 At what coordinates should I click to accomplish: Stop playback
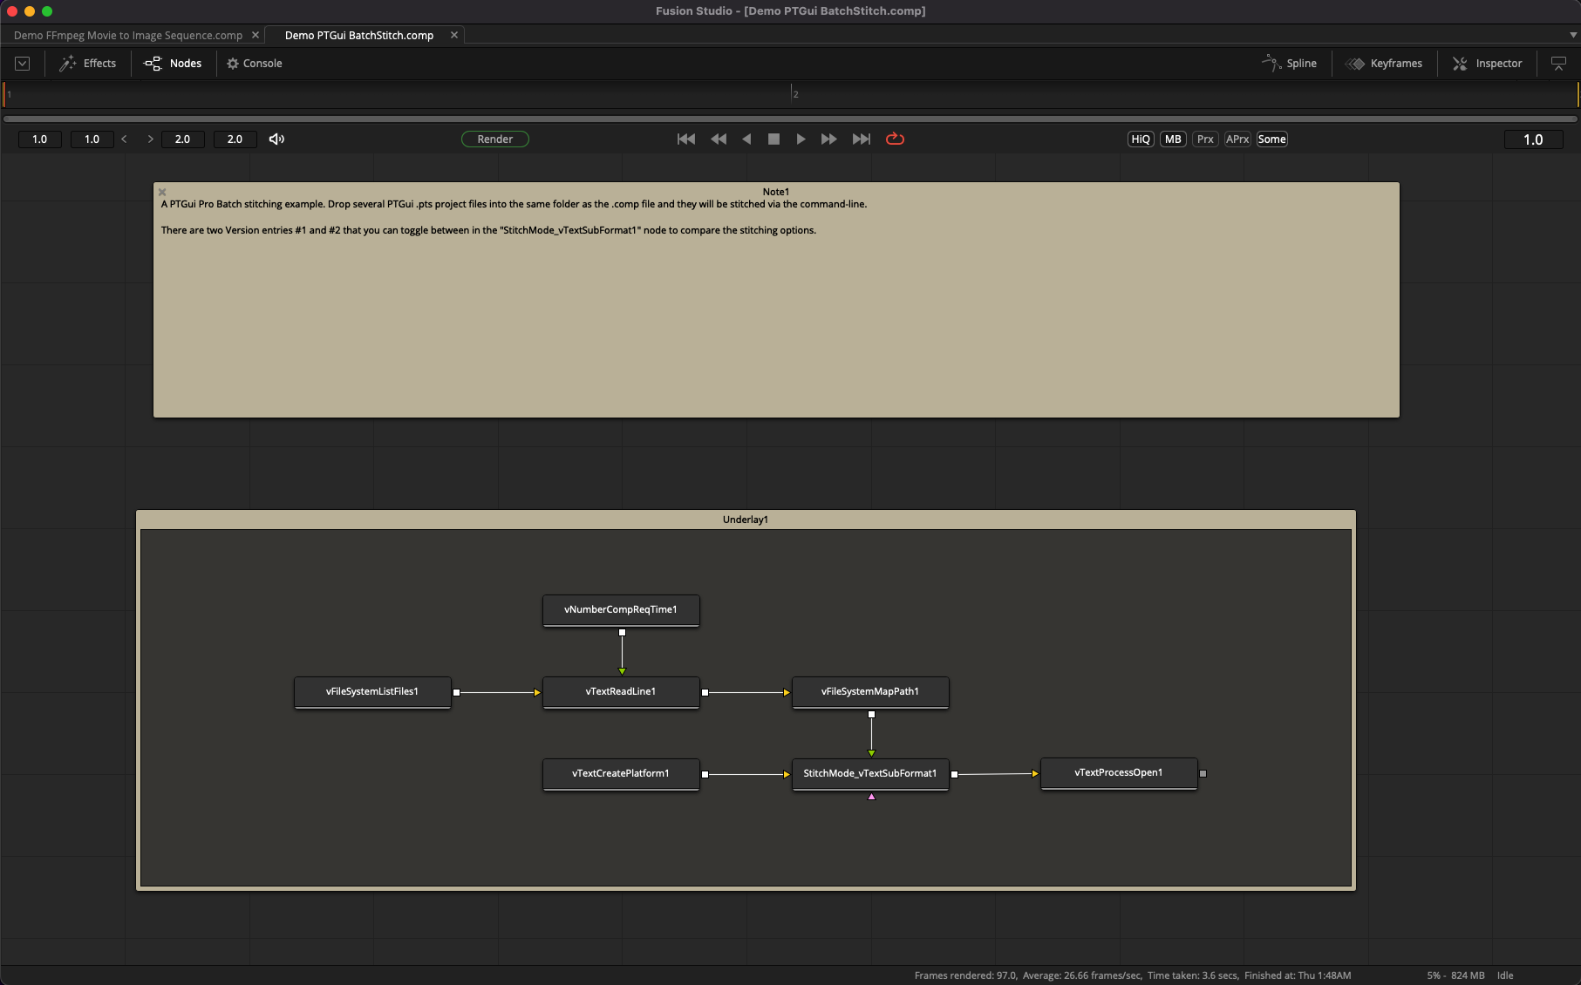(773, 139)
